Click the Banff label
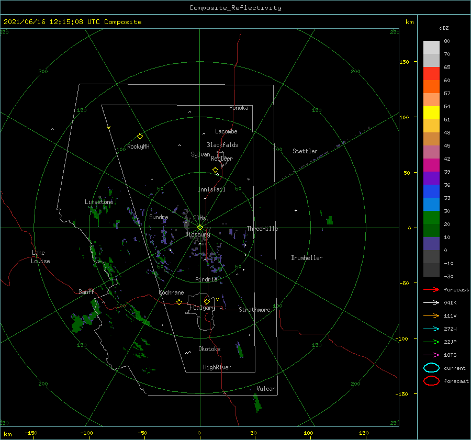 click(x=86, y=291)
